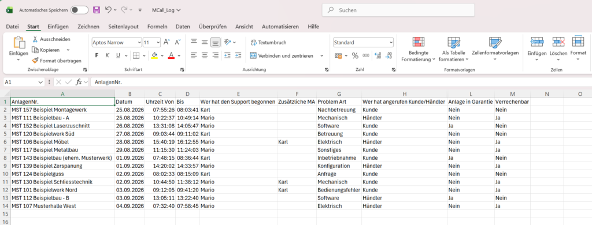Add a decimal place

pos(378,55)
